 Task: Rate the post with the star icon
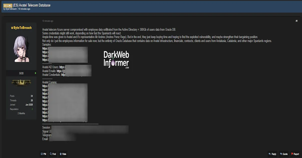tap(61, 154)
